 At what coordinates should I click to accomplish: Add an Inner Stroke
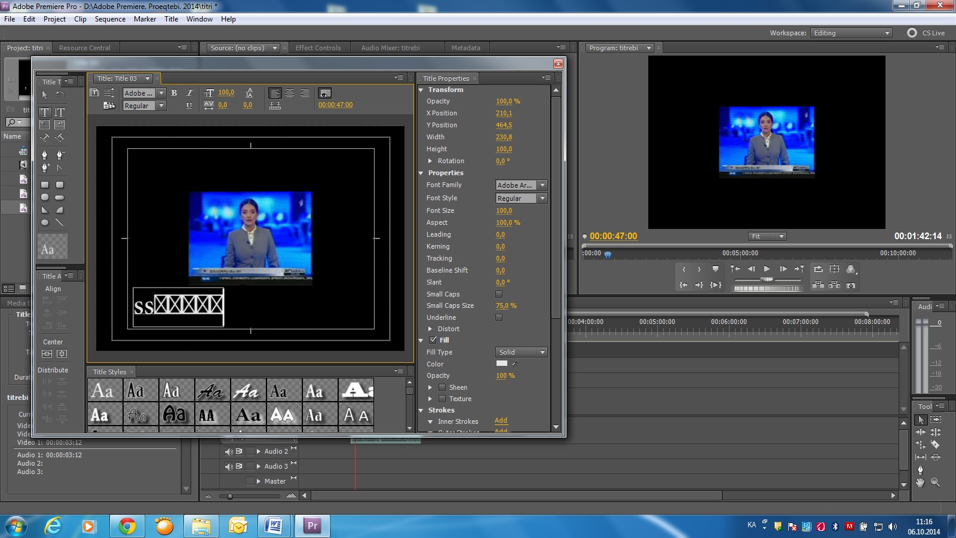(501, 421)
